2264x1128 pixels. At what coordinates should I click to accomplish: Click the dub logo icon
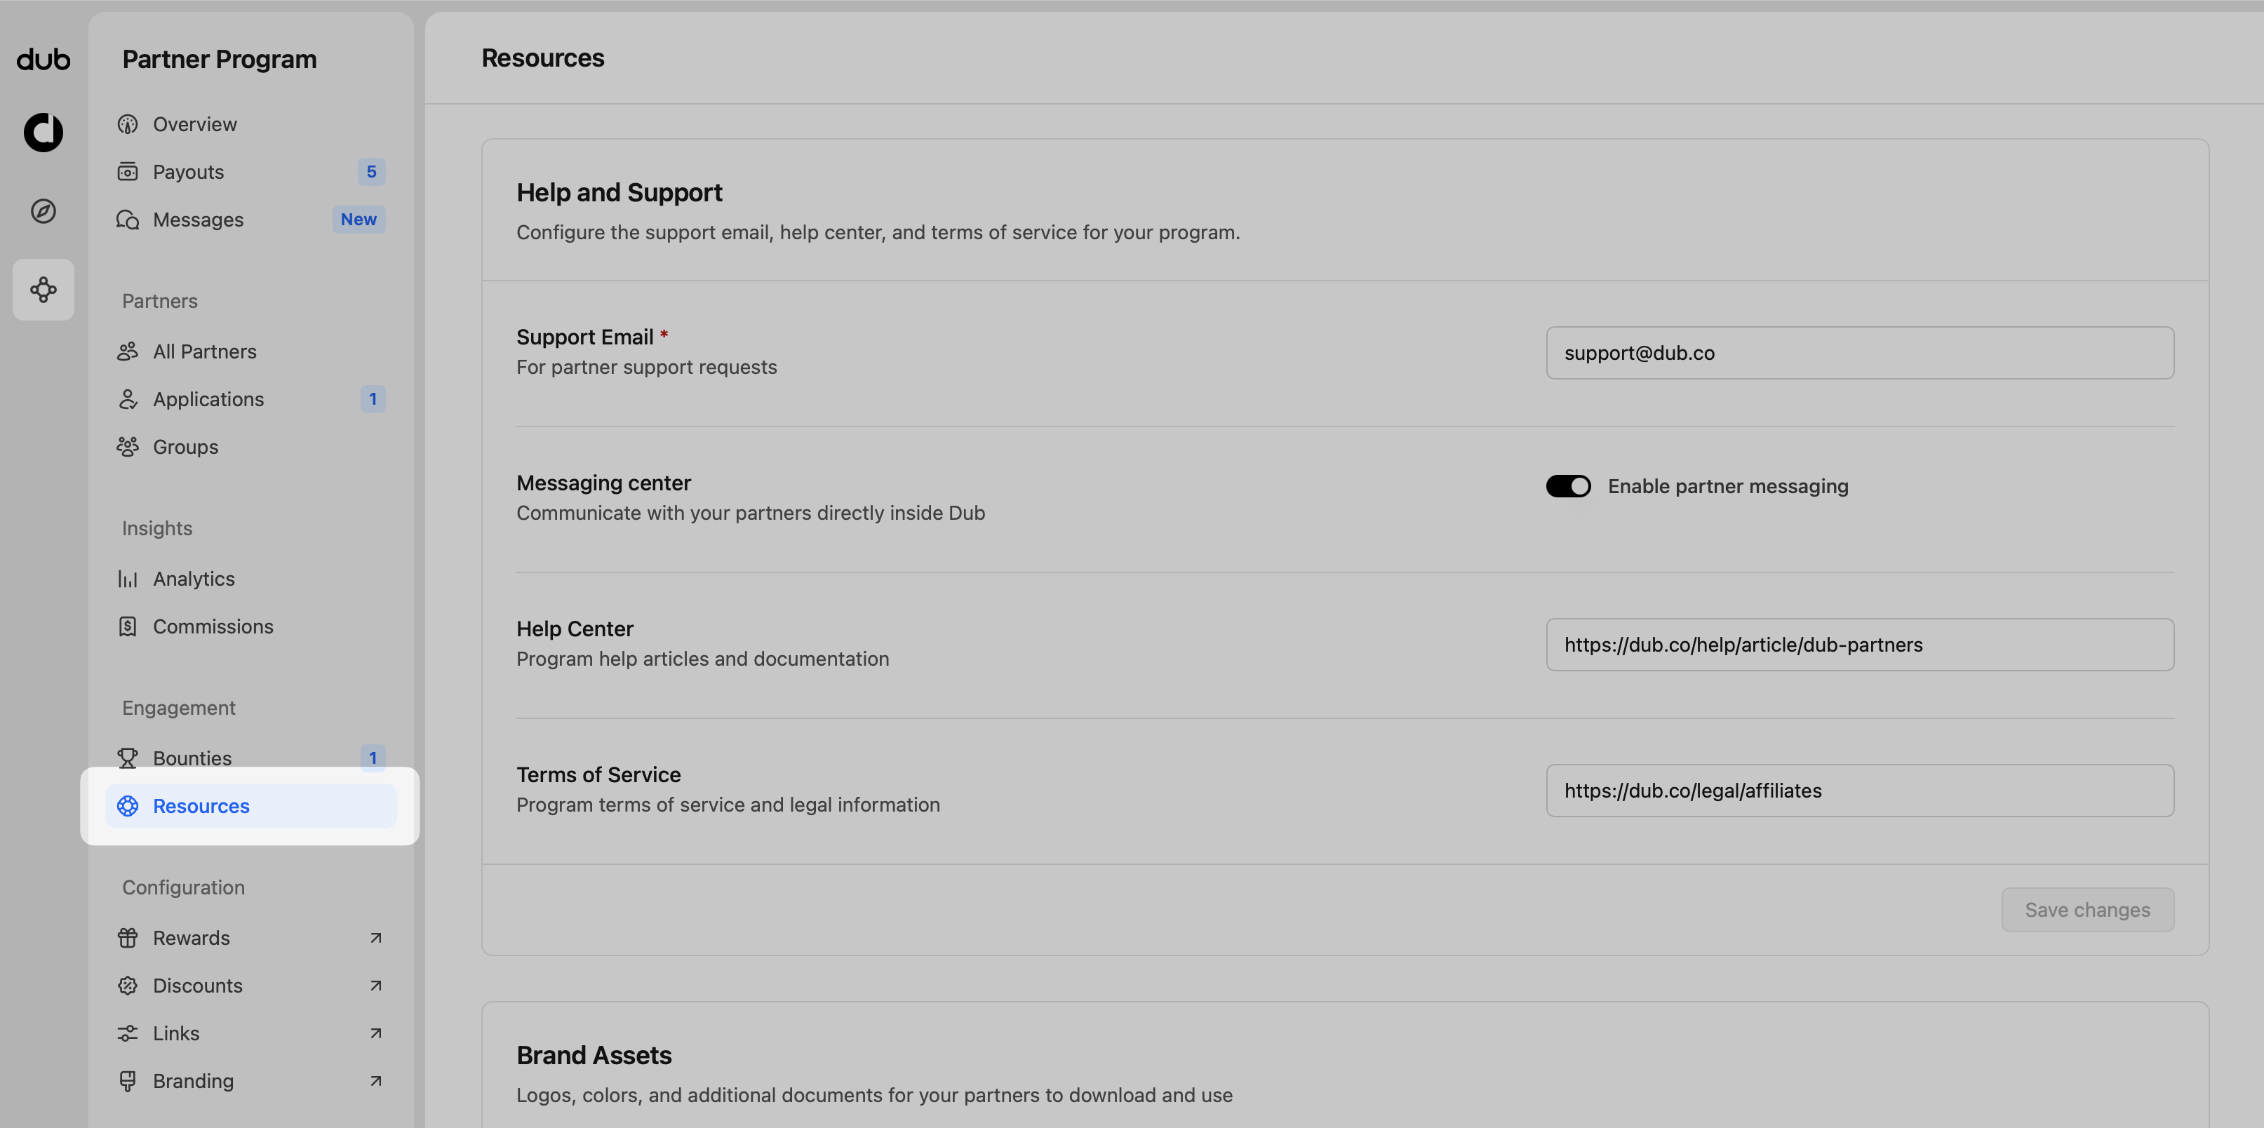pyautogui.click(x=43, y=59)
